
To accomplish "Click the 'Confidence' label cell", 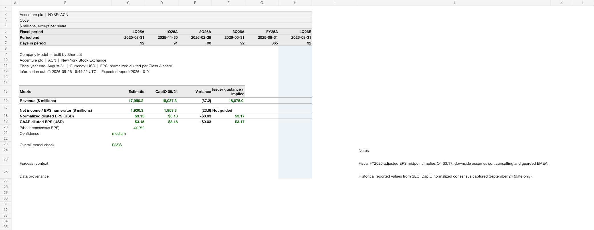I will (x=65, y=133).
